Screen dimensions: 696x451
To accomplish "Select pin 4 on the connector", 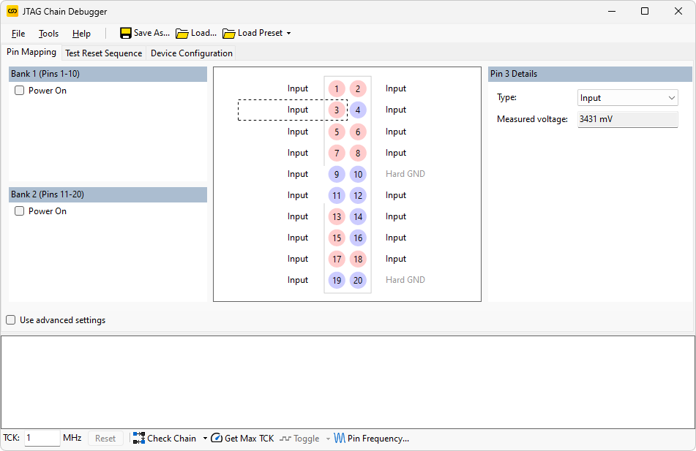I will (x=358, y=110).
